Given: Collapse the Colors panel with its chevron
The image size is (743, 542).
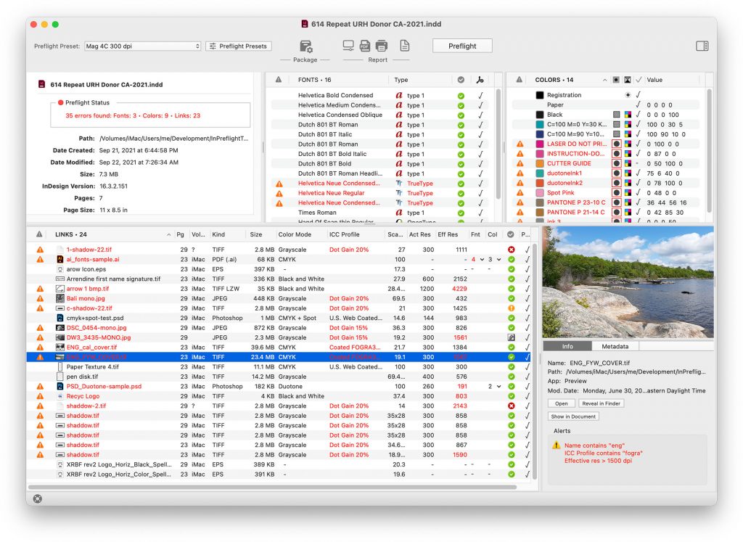Looking at the screenshot, I should tap(604, 80).
